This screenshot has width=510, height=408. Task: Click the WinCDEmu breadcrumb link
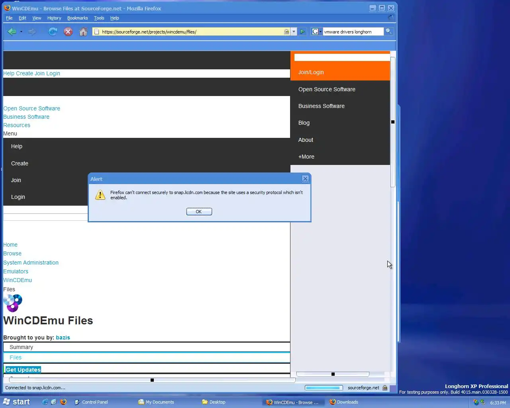(x=18, y=280)
